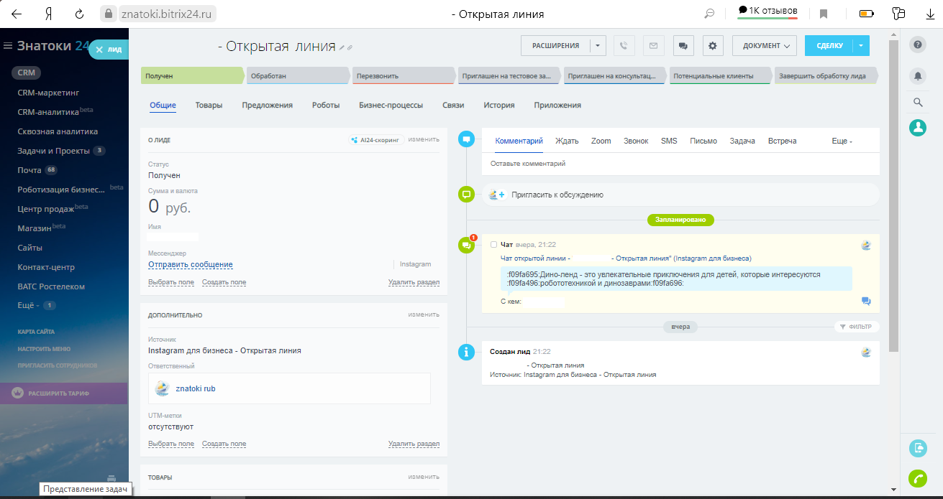Select Задача in timeline editor
This screenshot has height=499, width=943.
(x=742, y=141)
